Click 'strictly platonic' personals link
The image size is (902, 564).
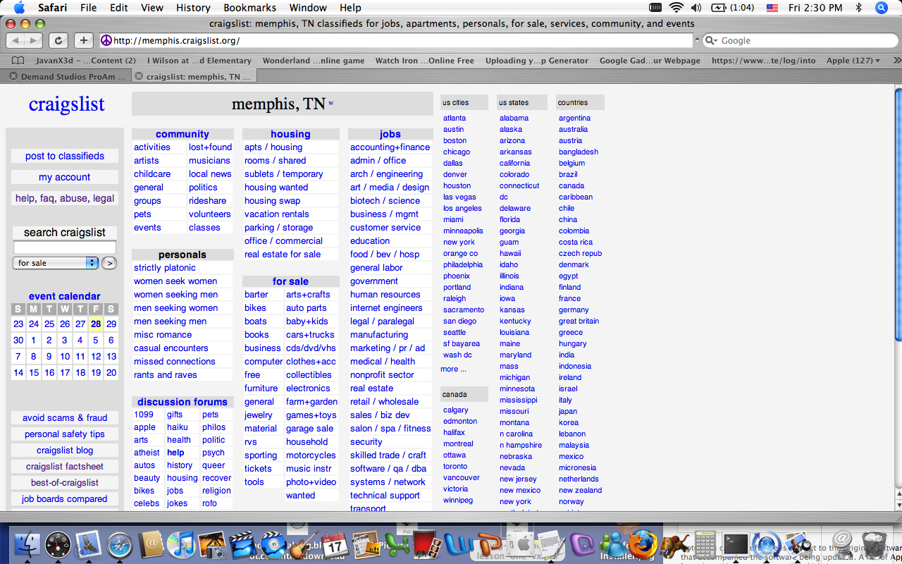tap(165, 267)
